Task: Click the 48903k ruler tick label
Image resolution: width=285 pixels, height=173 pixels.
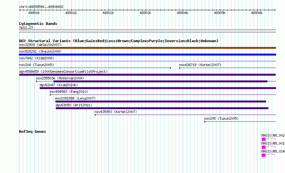Action: pos(145,13)
